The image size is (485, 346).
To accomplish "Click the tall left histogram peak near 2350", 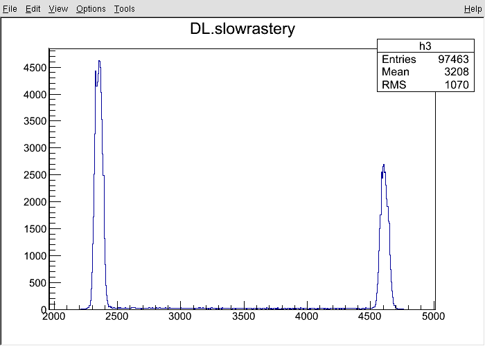I will 99,185.
